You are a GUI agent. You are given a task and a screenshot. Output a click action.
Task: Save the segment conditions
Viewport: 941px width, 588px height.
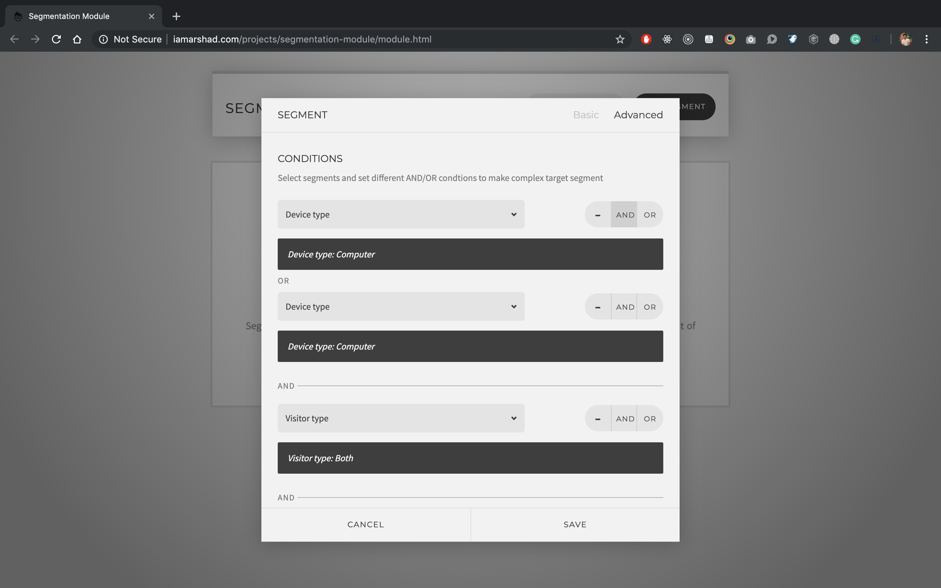(x=575, y=525)
